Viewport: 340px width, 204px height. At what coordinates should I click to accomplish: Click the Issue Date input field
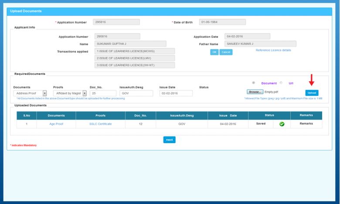176,93
